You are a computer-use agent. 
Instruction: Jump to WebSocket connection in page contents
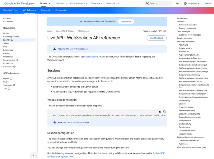pos(188,25)
